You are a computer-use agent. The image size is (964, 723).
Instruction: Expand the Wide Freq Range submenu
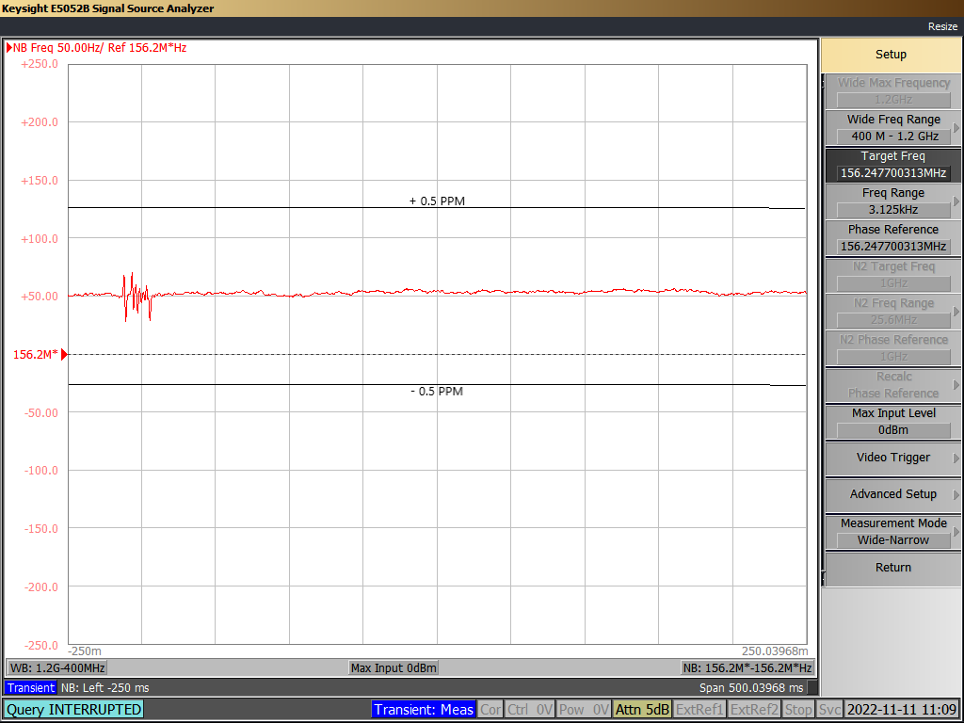pyautogui.click(x=892, y=127)
